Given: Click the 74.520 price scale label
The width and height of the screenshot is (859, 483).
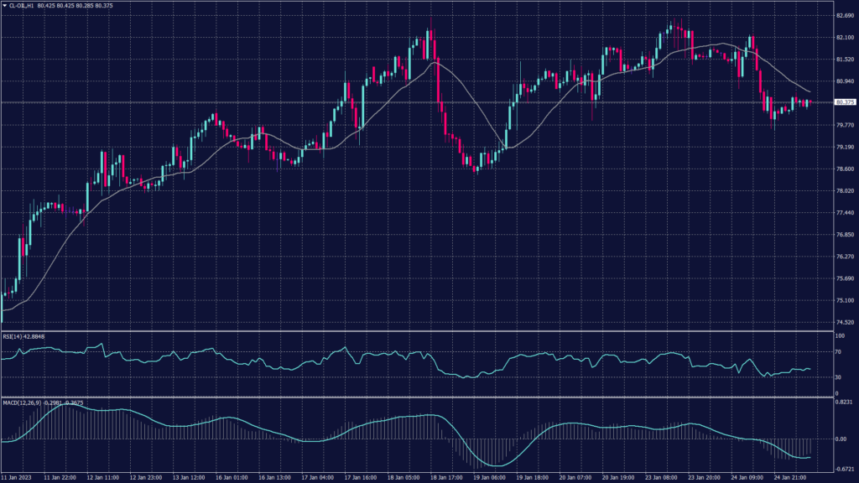Looking at the screenshot, I should point(844,322).
